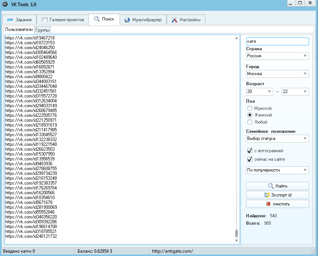Viewport: 318px width, 256px height.
Task: Open the Настройки tab
Action: pos(186,20)
